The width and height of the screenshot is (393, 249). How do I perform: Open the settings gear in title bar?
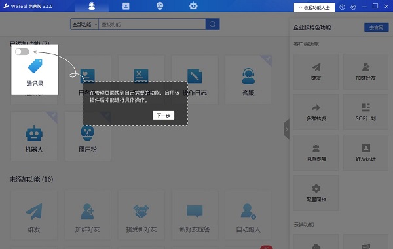354,7
